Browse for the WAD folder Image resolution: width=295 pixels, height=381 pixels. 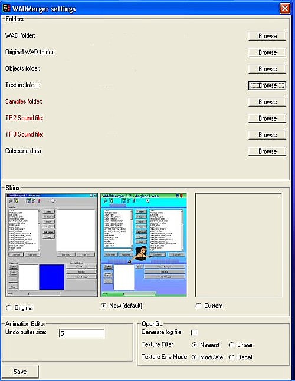[x=267, y=36]
